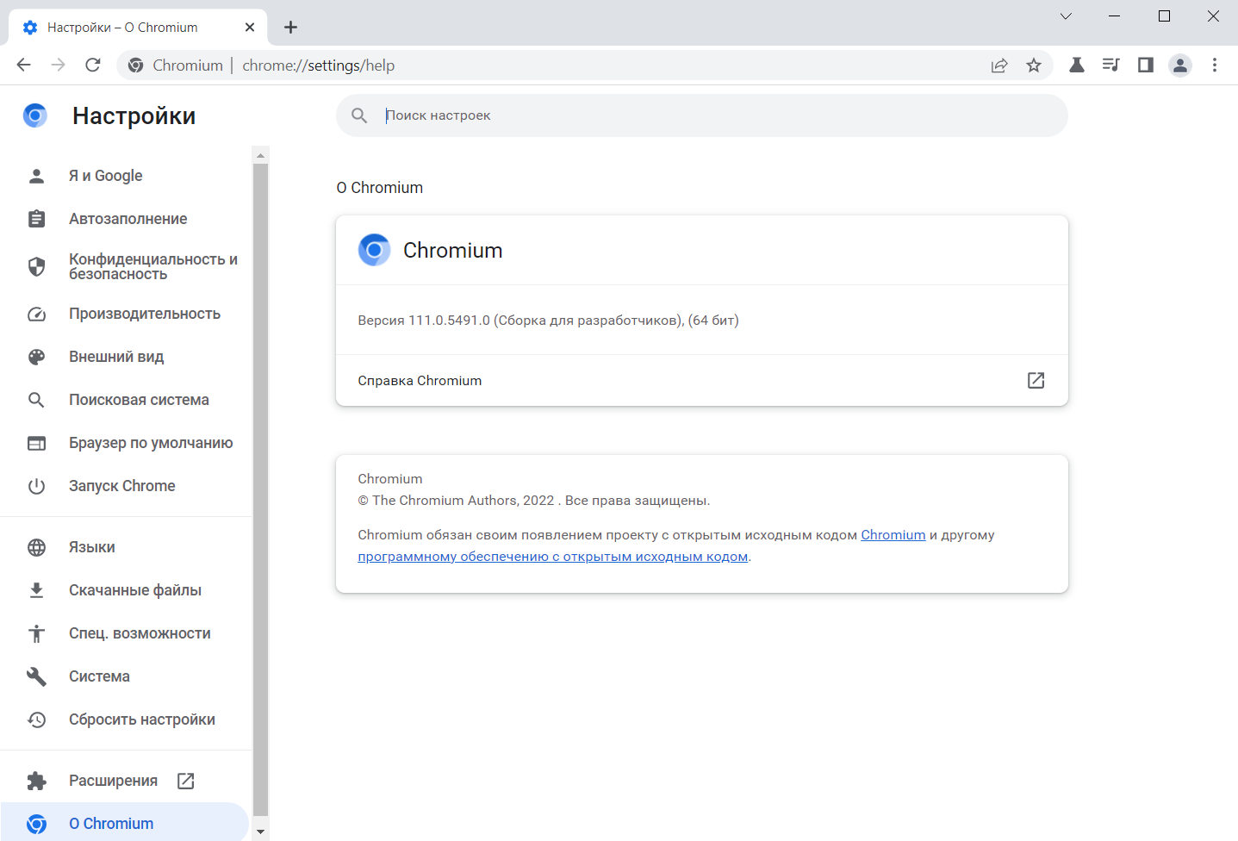Click the sidebar scrollbar down arrow
This screenshot has width=1238, height=841.
tap(260, 832)
